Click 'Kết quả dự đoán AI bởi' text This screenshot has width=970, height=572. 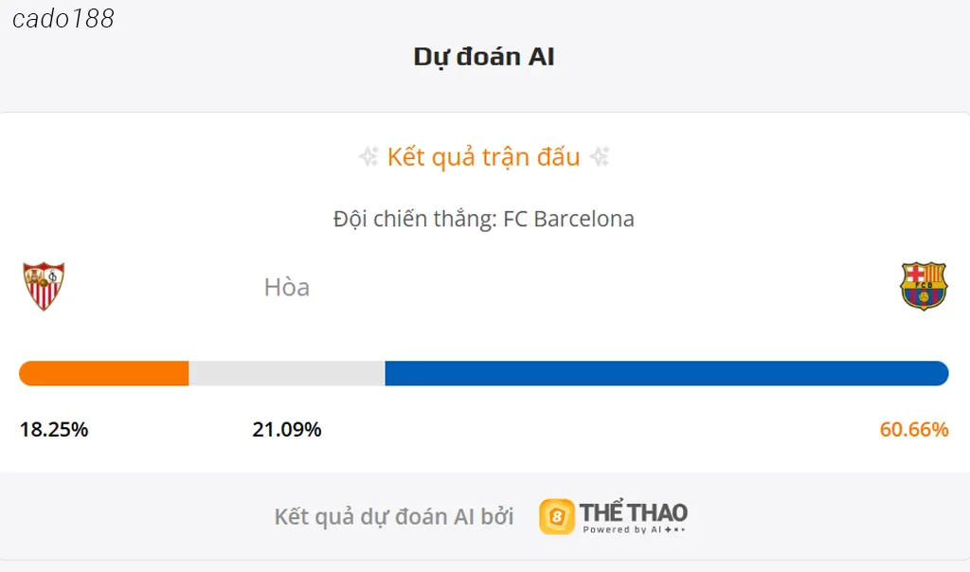pyautogui.click(x=394, y=516)
